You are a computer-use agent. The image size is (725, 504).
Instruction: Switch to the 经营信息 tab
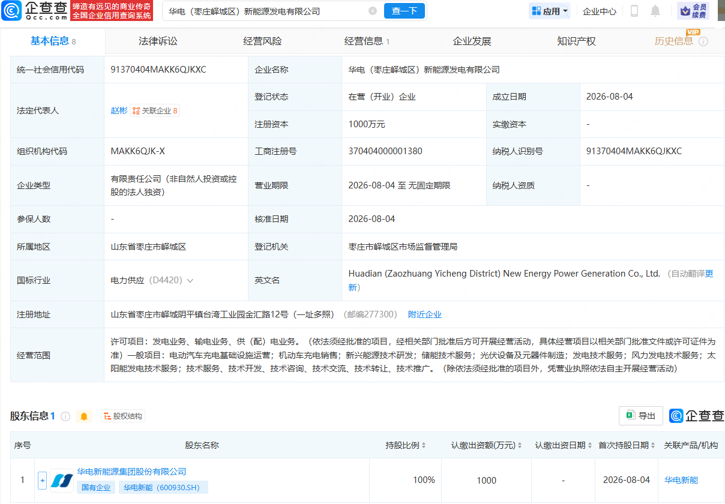[367, 41]
